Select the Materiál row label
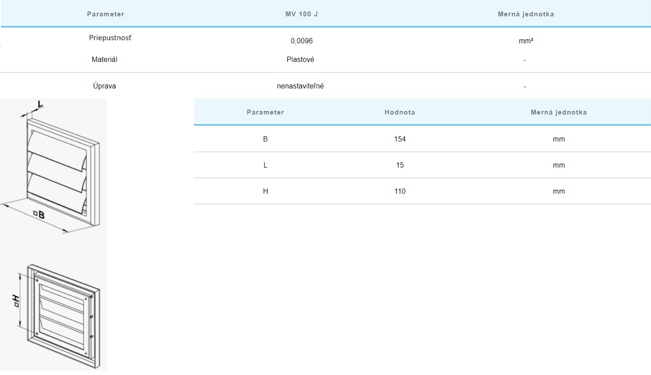 point(105,59)
